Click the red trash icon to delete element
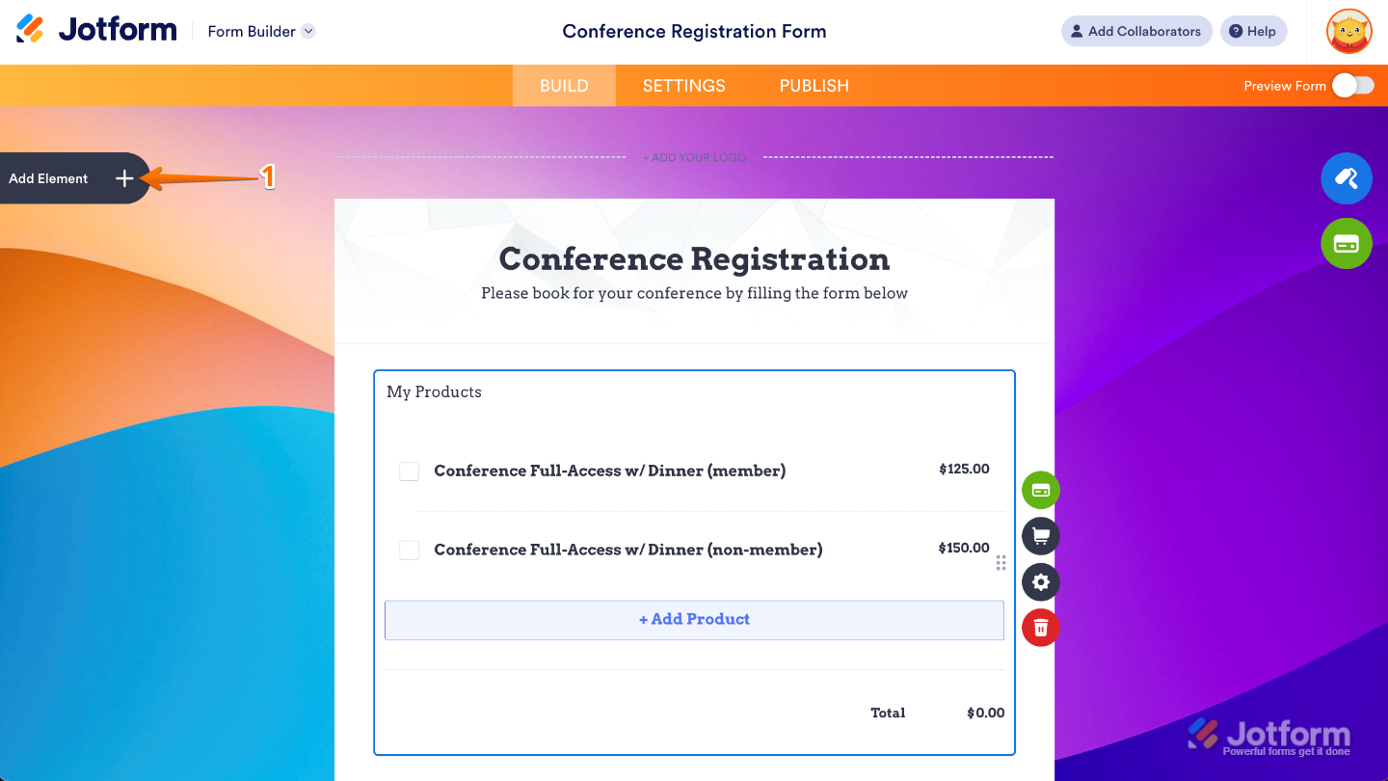Screen dimensions: 1388x781 [1040, 628]
